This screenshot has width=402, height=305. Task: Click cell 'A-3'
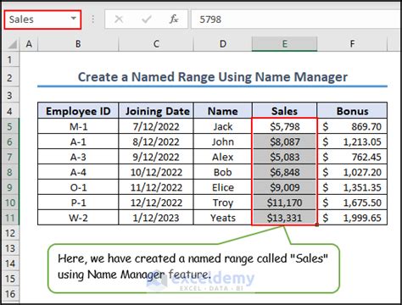78,157
